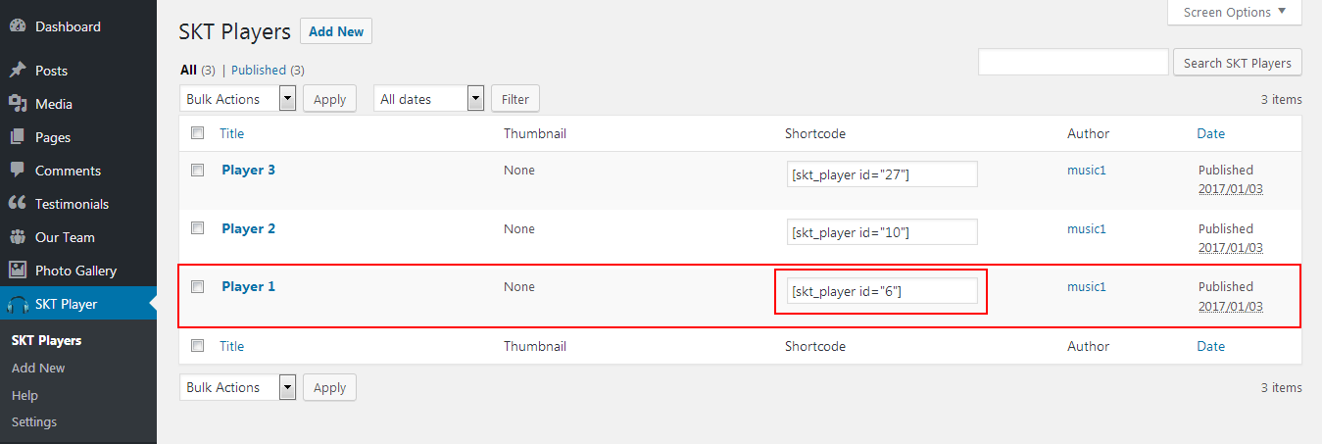Click the SKT Players search input field

(x=1073, y=62)
